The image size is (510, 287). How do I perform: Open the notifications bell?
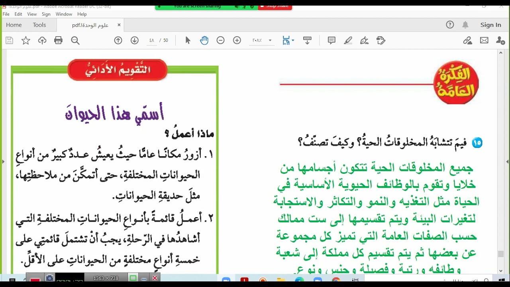click(465, 25)
